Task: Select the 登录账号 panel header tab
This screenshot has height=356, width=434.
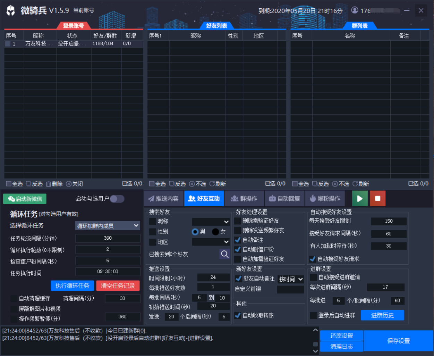Action: (74, 26)
